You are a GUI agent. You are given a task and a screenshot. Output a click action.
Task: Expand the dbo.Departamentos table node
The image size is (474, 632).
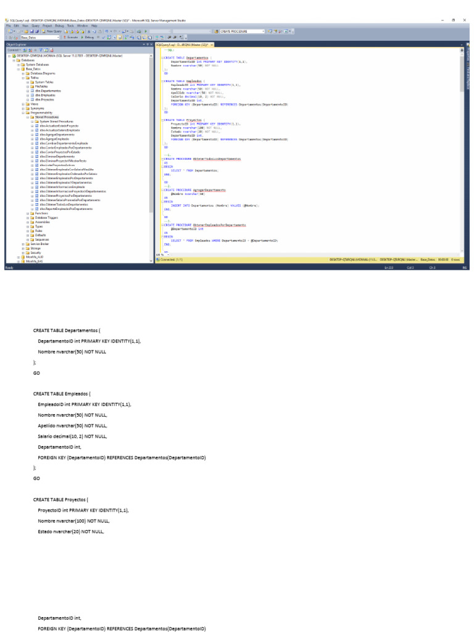(28, 91)
